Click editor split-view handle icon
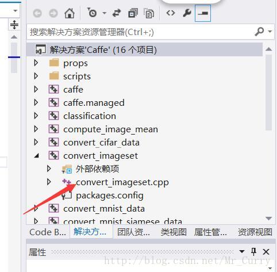The image size is (277, 272). 14,25
